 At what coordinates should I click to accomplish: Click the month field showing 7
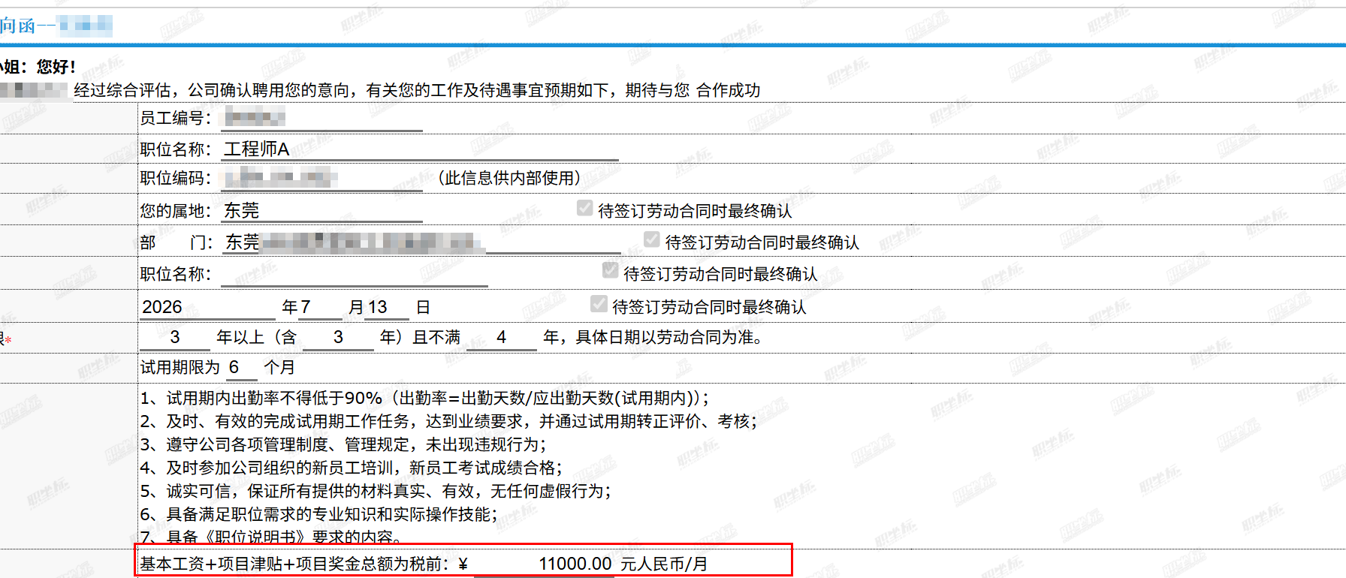point(320,307)
